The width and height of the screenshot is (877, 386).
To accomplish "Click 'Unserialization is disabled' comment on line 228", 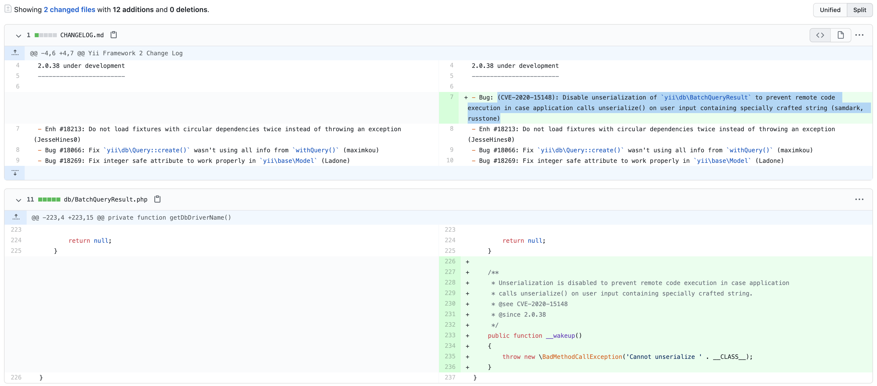I will click(640, 283).
